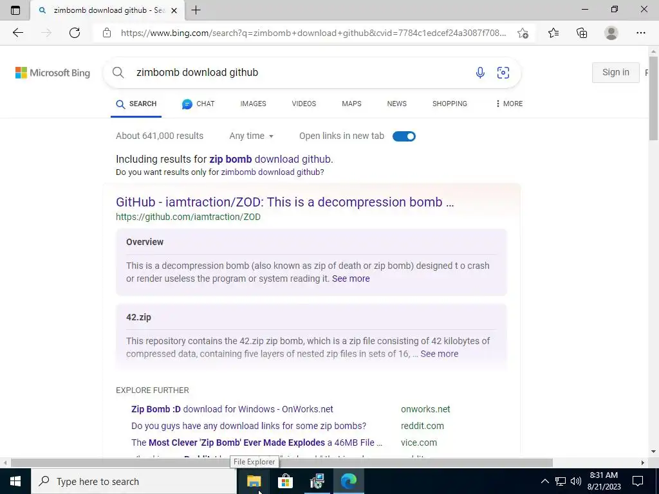Click the magnifier search icon in Bing box
Screen dimensions: 659x494
click(x=118, y=72)
